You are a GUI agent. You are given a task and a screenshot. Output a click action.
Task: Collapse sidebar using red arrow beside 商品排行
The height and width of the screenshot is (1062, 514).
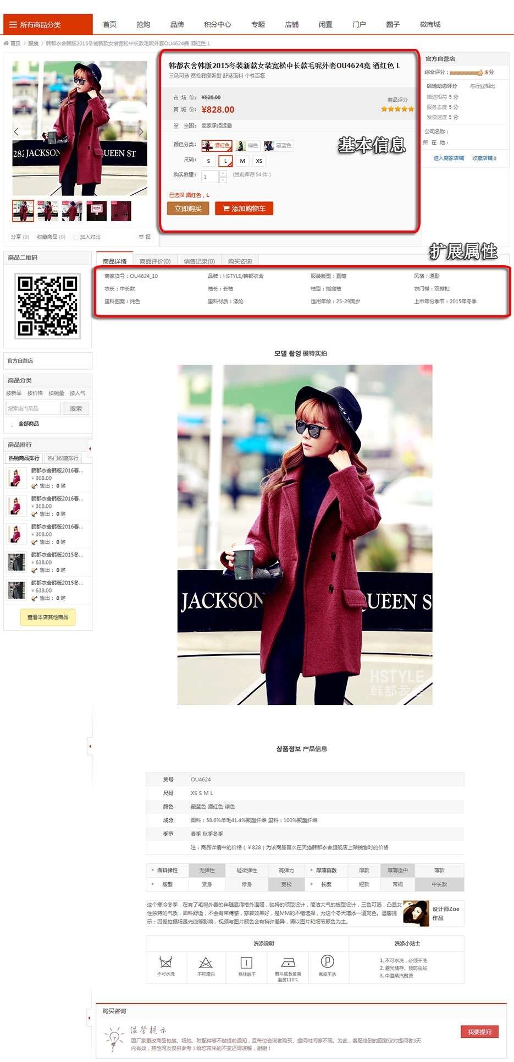click(90, 448)
